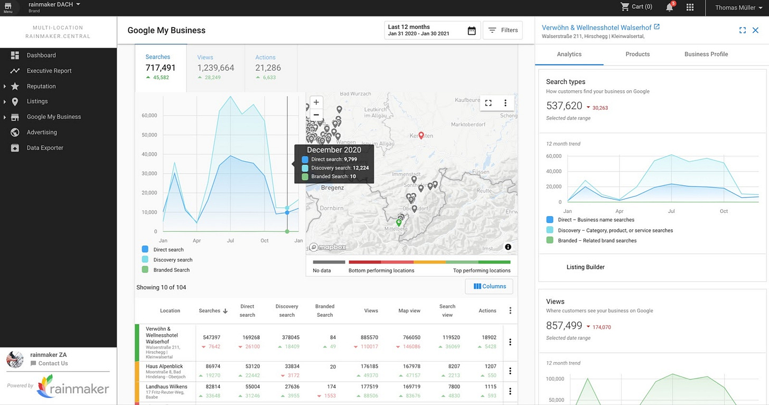Open the Last 12 months date picker

pyautogui.click(x=432, y=31)
